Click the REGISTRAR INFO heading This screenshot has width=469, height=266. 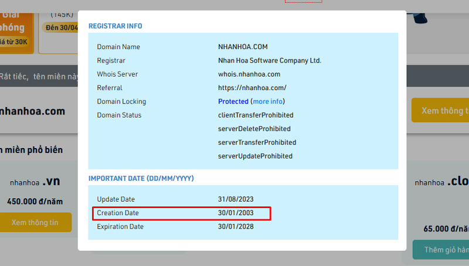pos(115,26)
